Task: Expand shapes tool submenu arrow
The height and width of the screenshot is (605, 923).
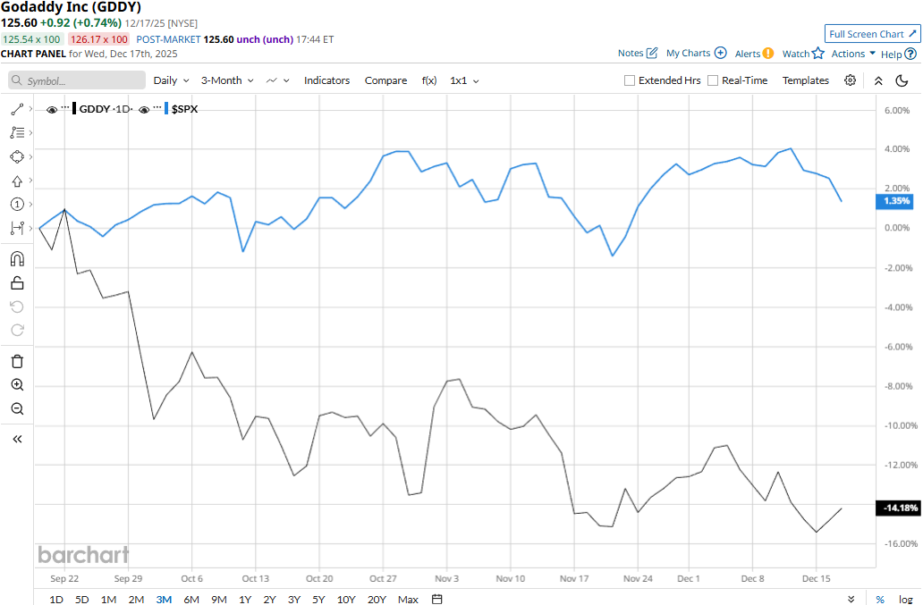Action: [30, 156]
